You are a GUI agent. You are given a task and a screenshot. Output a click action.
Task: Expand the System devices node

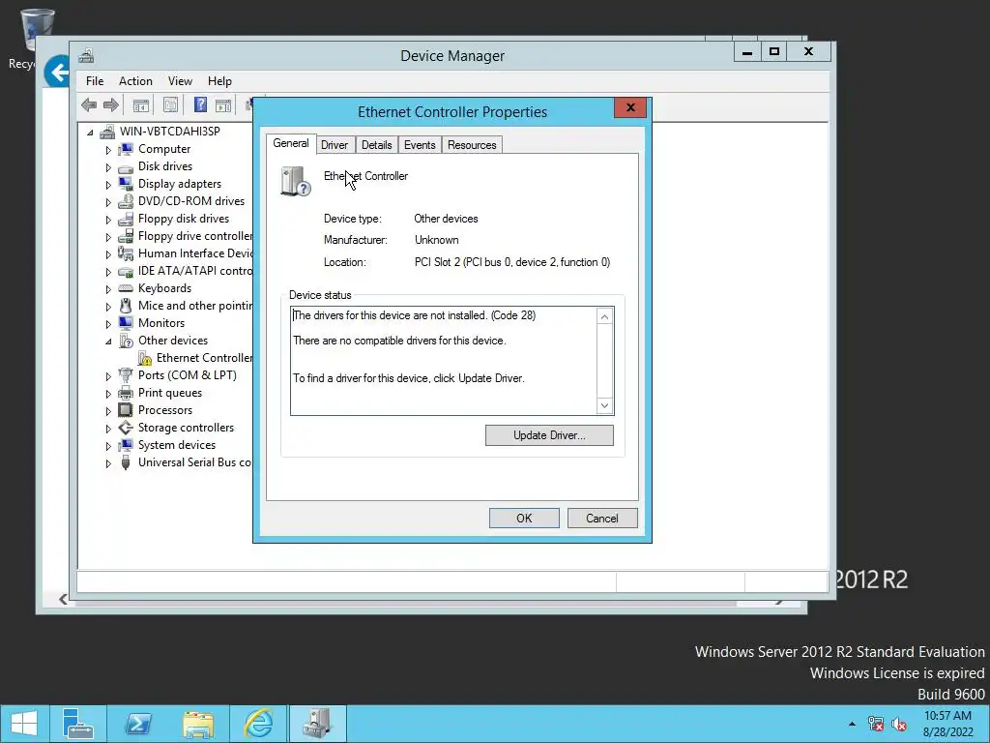coord(108,446)
